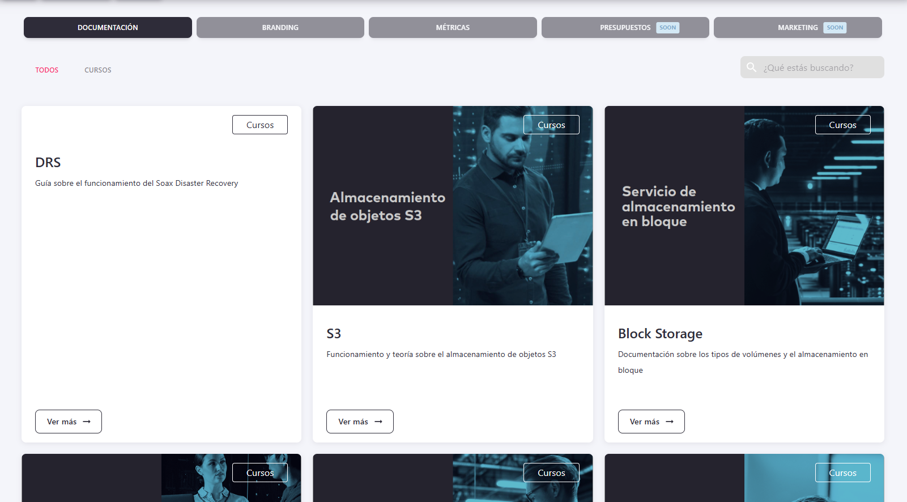Open the Documentación tab
907x502 pixels.
click(108, 28)
